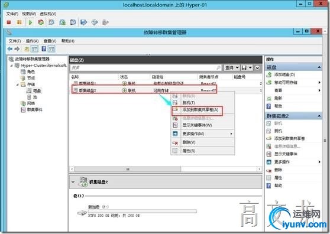Click 添加磁盘(D) in the actions pane
The image size is (330, 234).
click(284, 74)
